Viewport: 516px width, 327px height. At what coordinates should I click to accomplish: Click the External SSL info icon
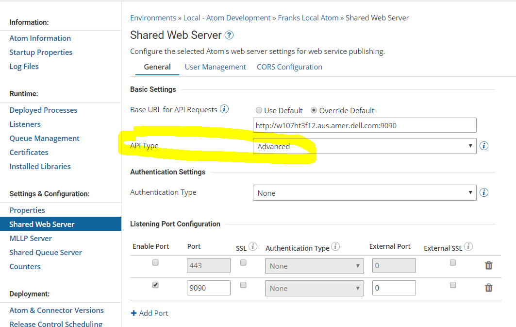[468, 246]
